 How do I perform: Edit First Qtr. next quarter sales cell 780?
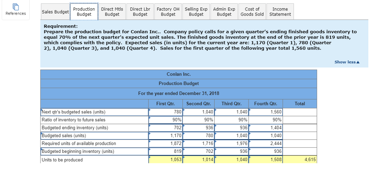click(x=165, y=112)
